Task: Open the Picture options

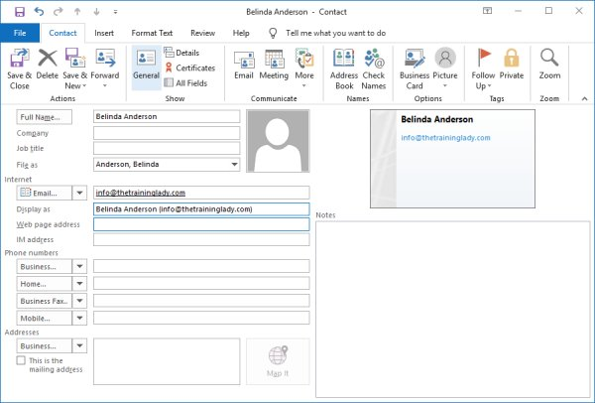Action: pos(445,68)
